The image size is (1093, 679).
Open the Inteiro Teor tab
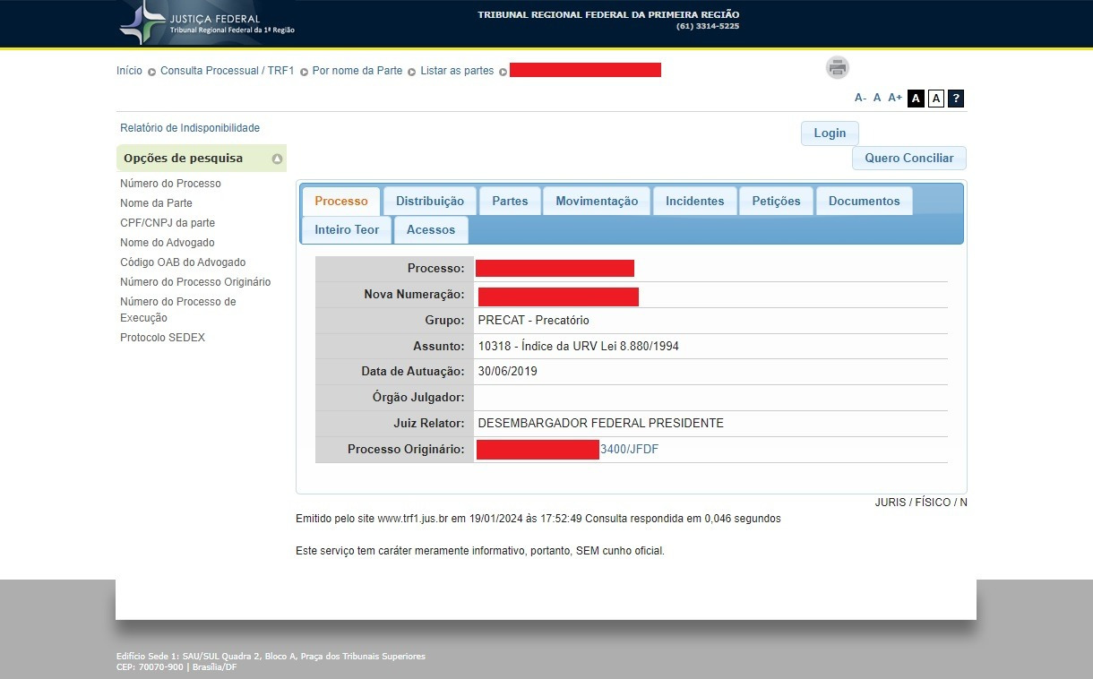(347, 230)
